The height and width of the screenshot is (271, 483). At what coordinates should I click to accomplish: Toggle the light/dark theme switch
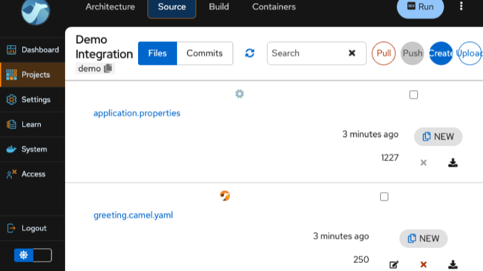(x=33, y=255)
